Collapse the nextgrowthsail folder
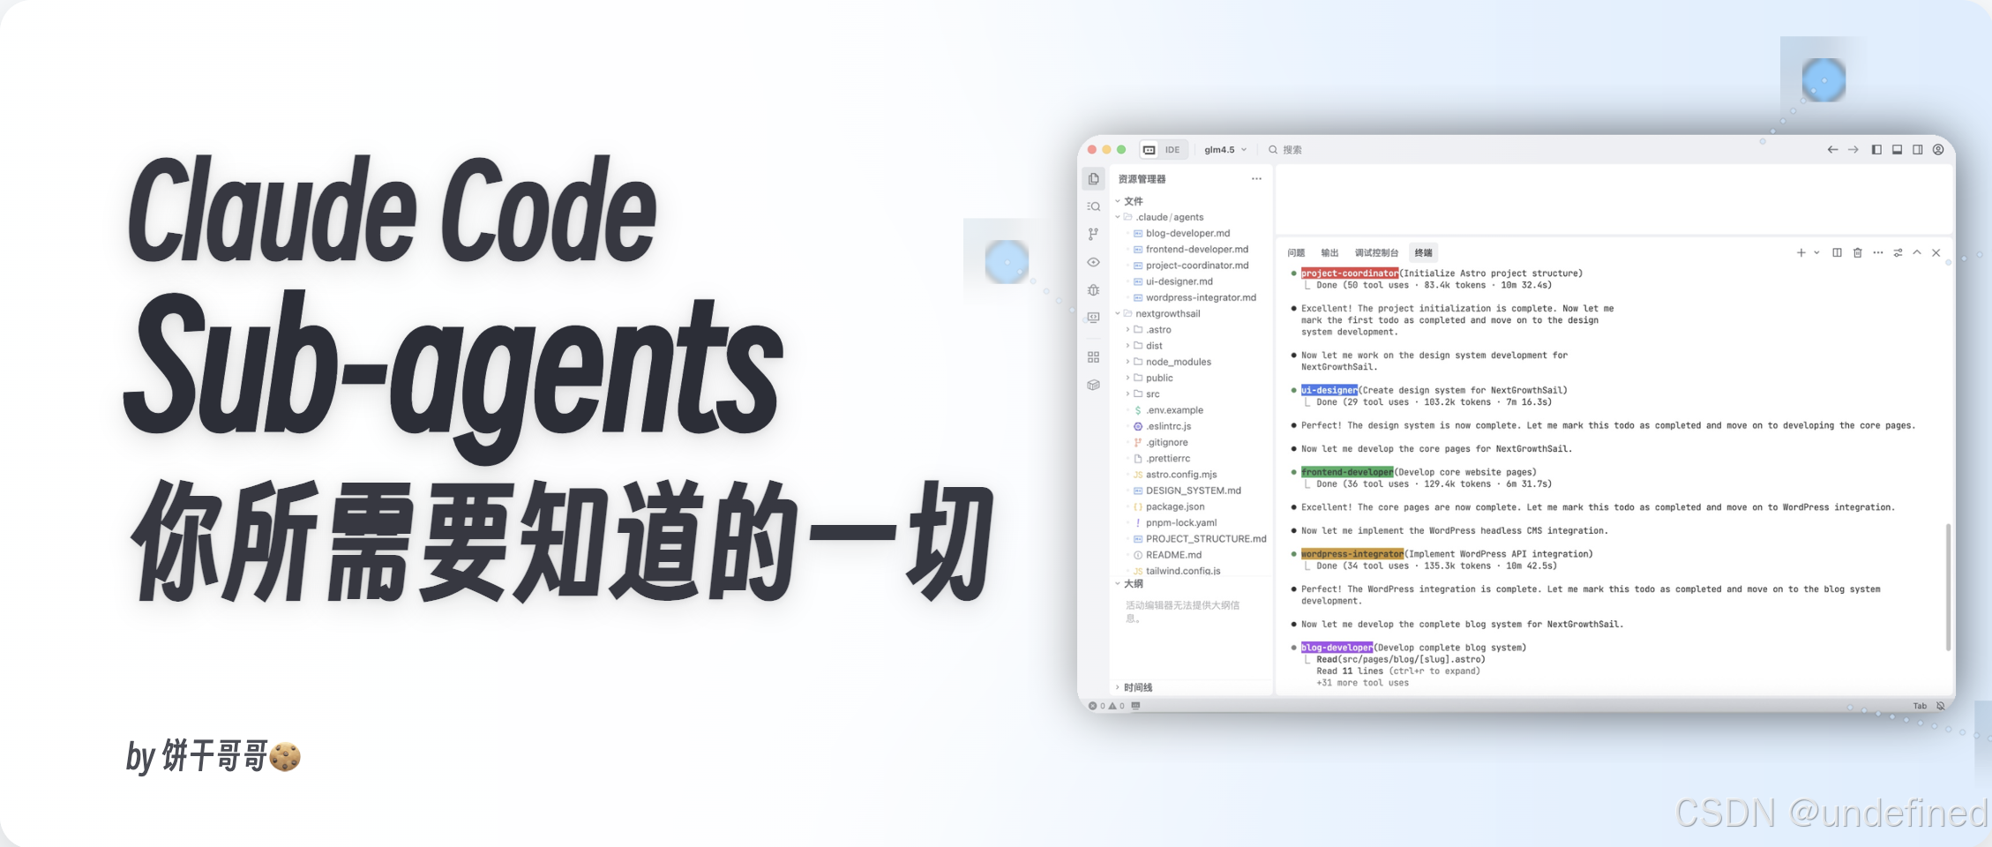Image resolution: width=1992 pixels, height=847 pixels. click(x=1159, y=314)
